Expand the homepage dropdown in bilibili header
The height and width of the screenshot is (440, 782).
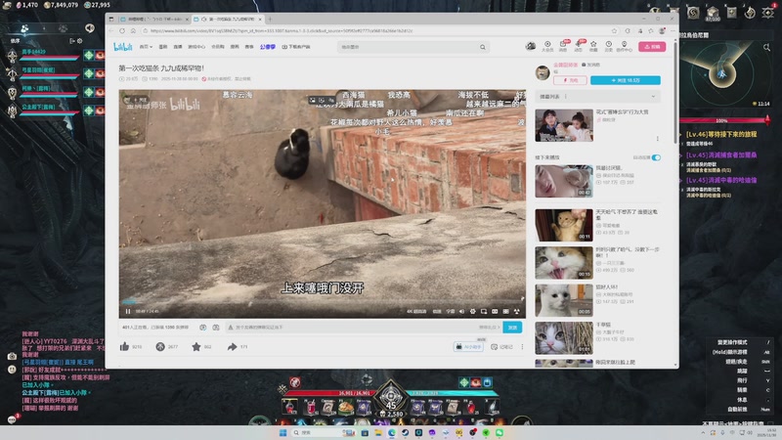click(x=146, y=47)
